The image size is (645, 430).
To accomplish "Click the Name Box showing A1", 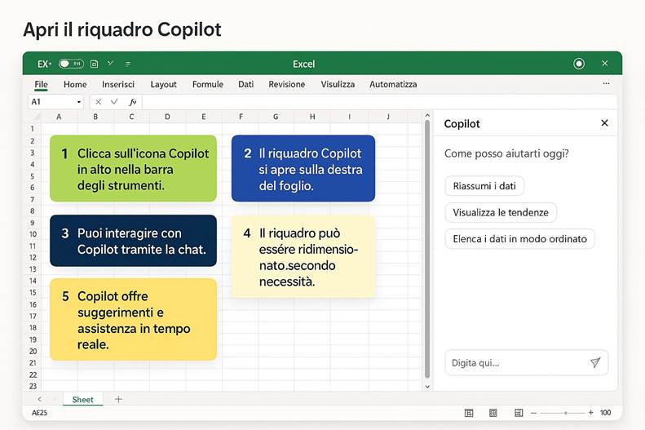I will (x=55, y=102).
